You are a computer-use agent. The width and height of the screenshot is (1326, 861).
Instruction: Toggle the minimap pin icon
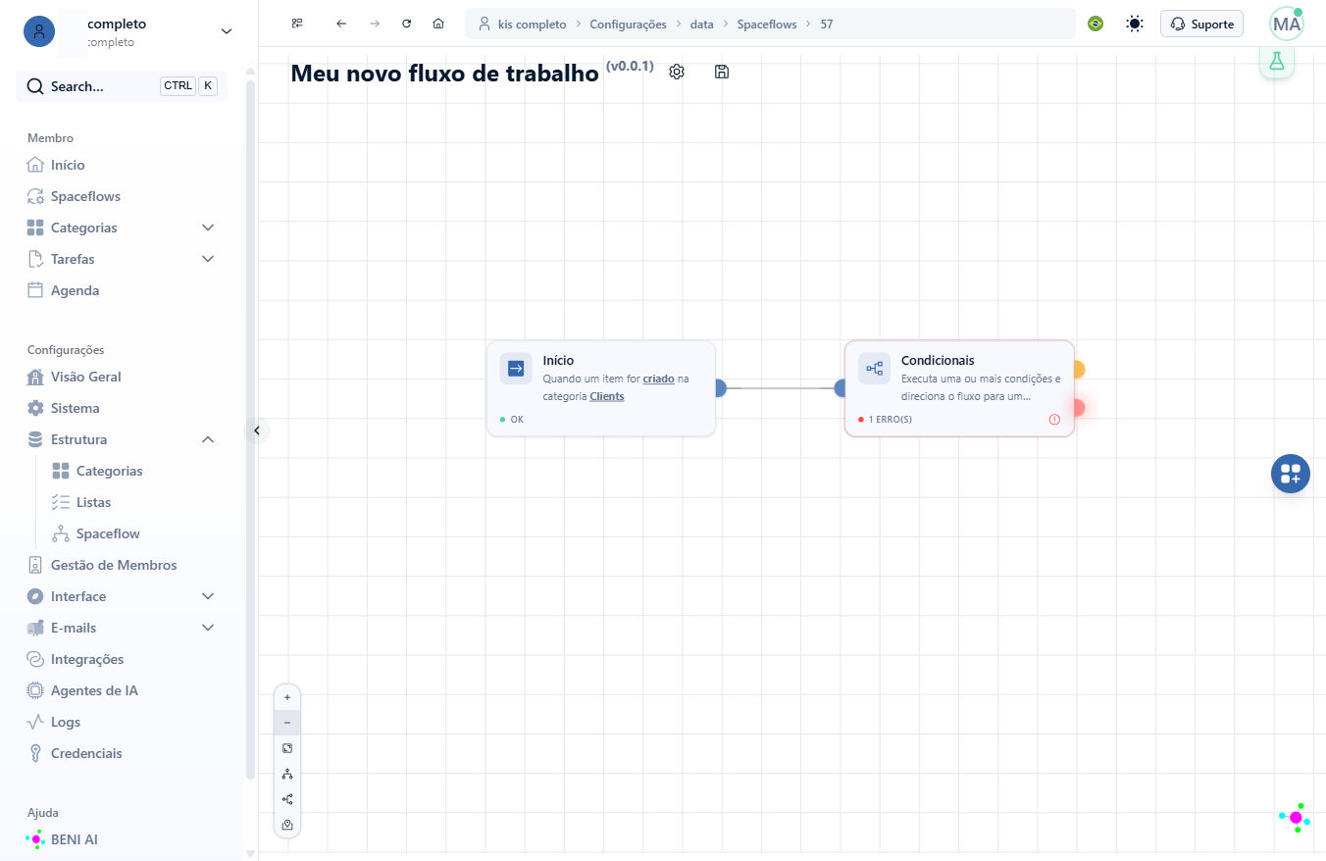[x=287, y=825]
